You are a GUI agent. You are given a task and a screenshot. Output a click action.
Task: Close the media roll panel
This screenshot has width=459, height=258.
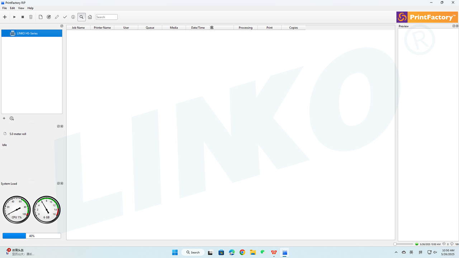[62, 126]
